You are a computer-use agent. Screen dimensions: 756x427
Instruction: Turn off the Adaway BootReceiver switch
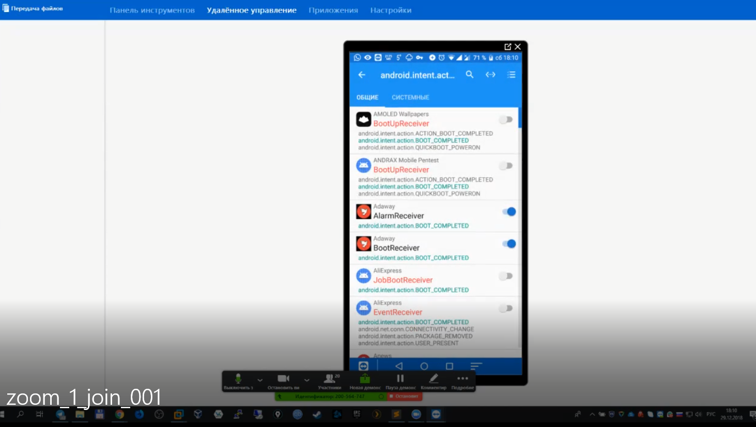508,244
